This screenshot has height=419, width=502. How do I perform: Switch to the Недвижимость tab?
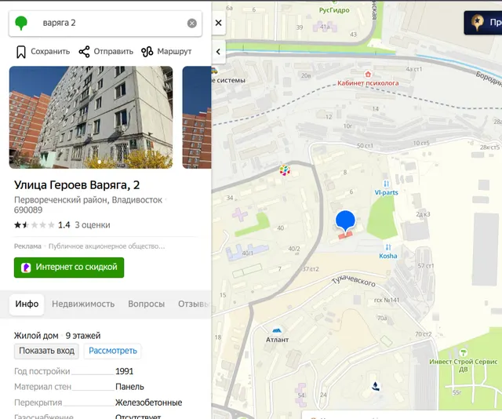pyautogui.click(x=83, y=304)
